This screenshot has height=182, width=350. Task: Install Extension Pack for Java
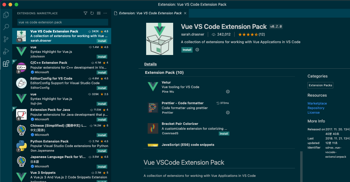102,120
